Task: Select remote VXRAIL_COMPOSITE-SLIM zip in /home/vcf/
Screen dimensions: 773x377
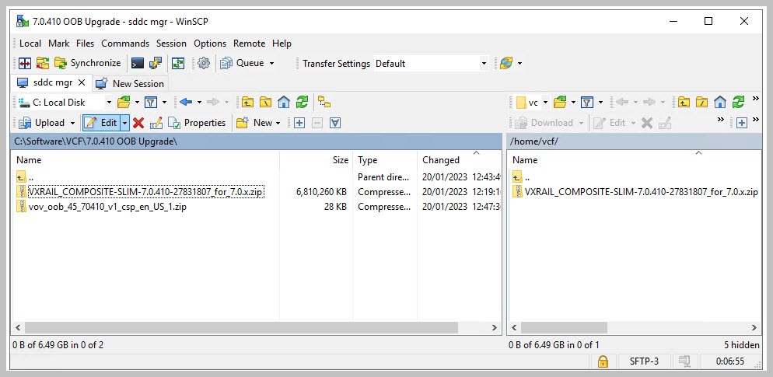Action: pos(635,192)
